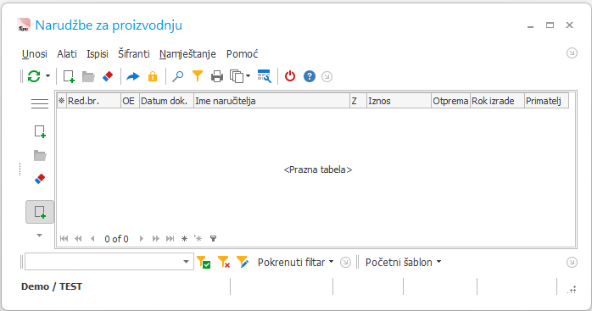Click the 0 of 0 record counter
592x311 pixels.
[116, 239]
